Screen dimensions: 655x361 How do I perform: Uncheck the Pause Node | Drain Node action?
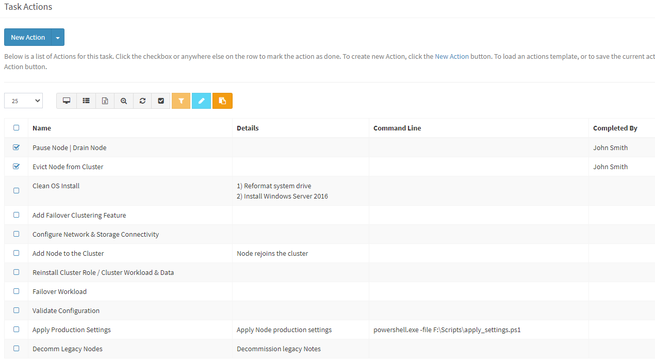pos(16,147)
